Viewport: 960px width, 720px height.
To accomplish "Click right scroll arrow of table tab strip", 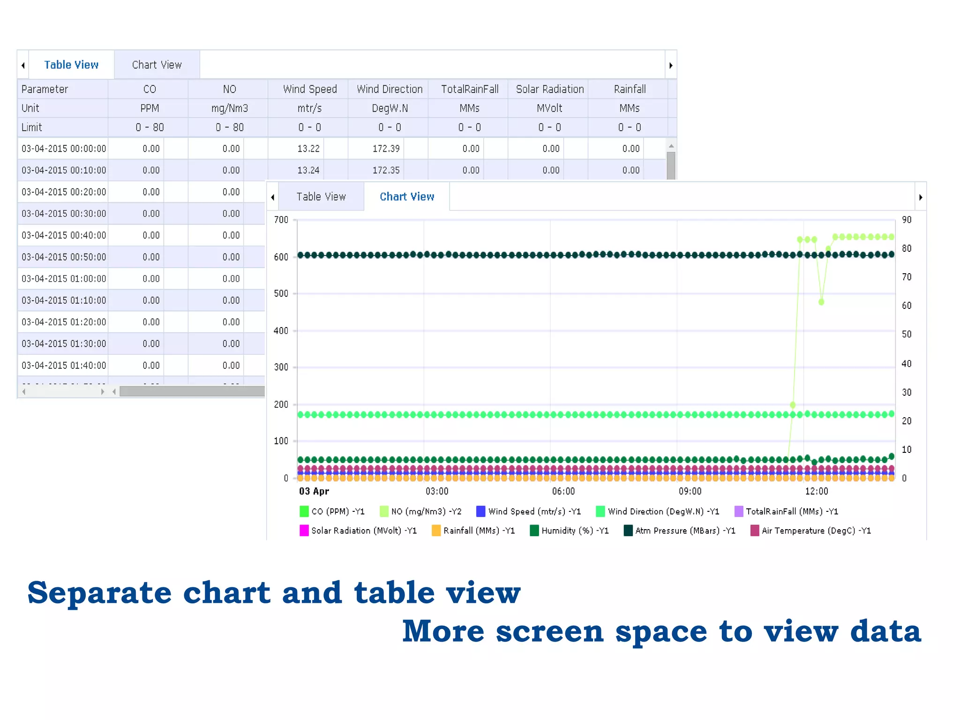I will click(x=671, y=65).
